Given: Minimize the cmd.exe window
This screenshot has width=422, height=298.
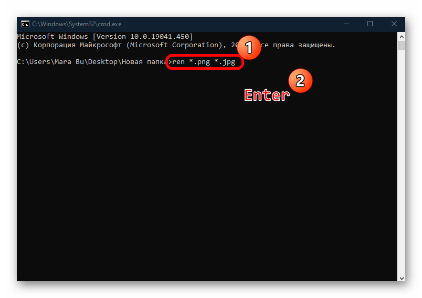Looking at the screenshot, I should (346, 24).
